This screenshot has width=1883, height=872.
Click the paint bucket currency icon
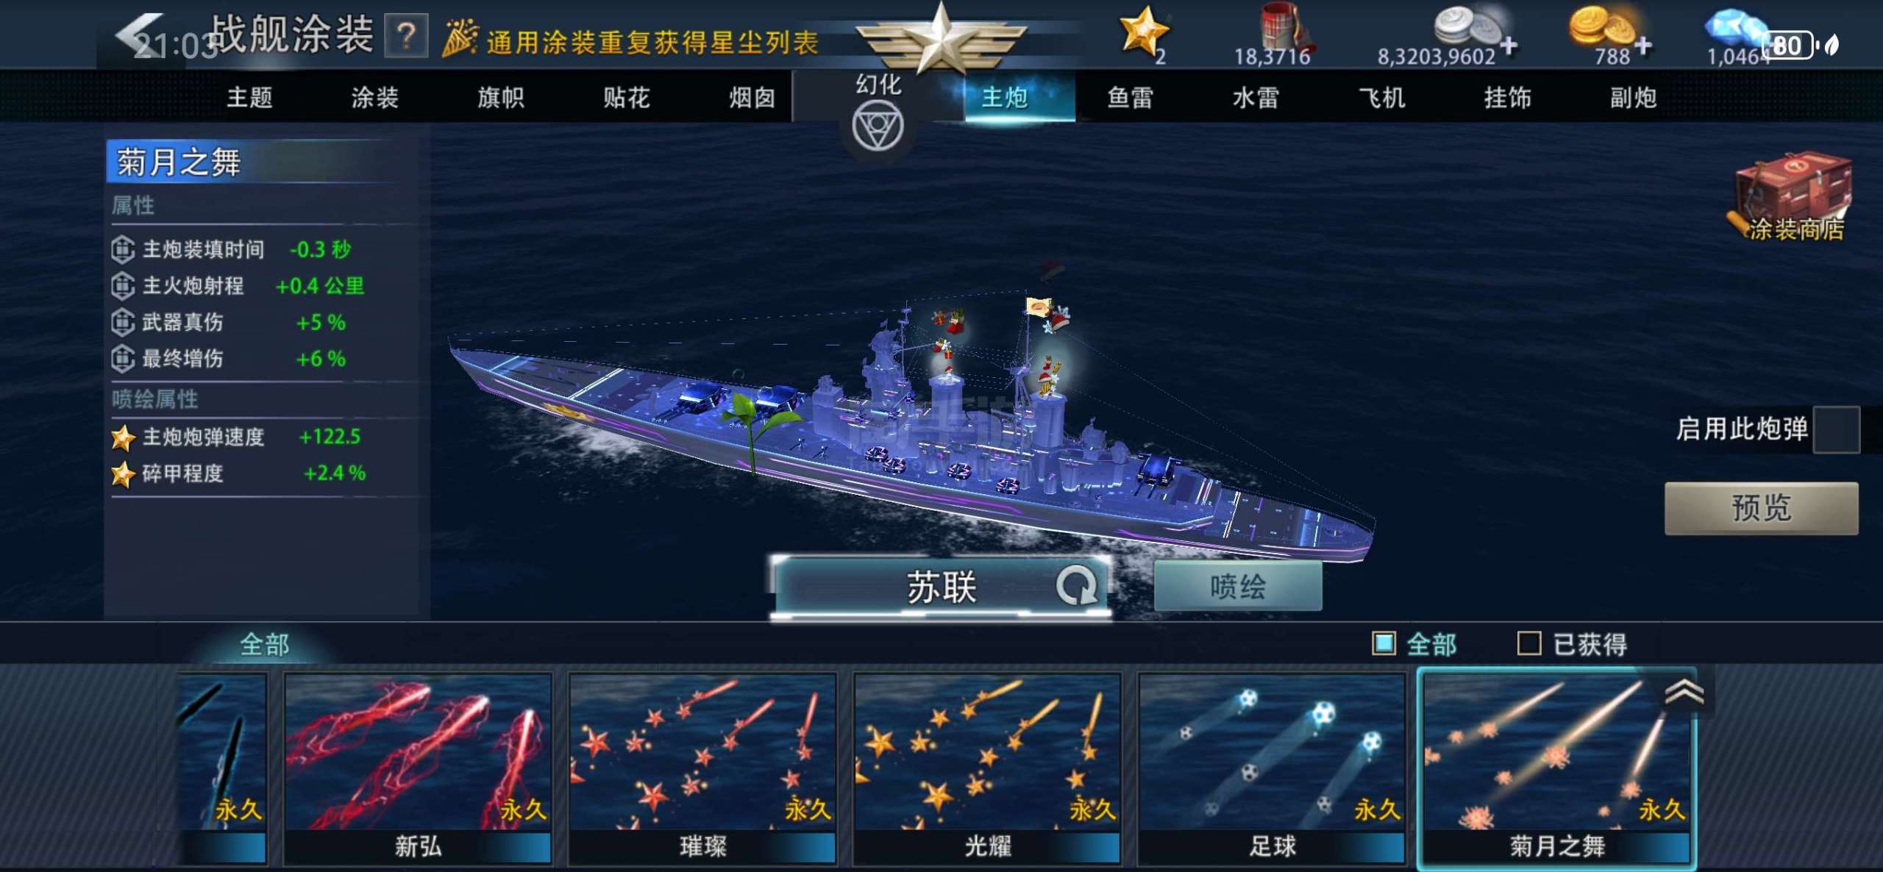pyautogui.click(x=1281, y=26)
